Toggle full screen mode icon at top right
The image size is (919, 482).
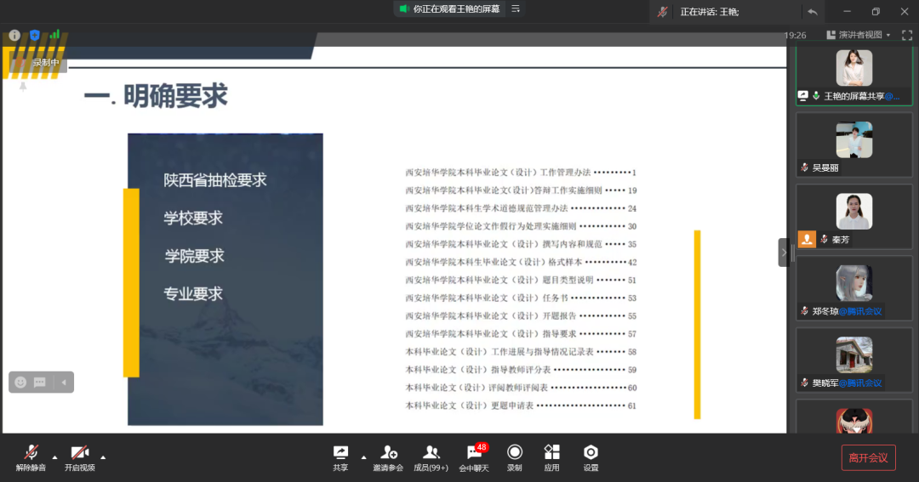(x=906, y=35)
